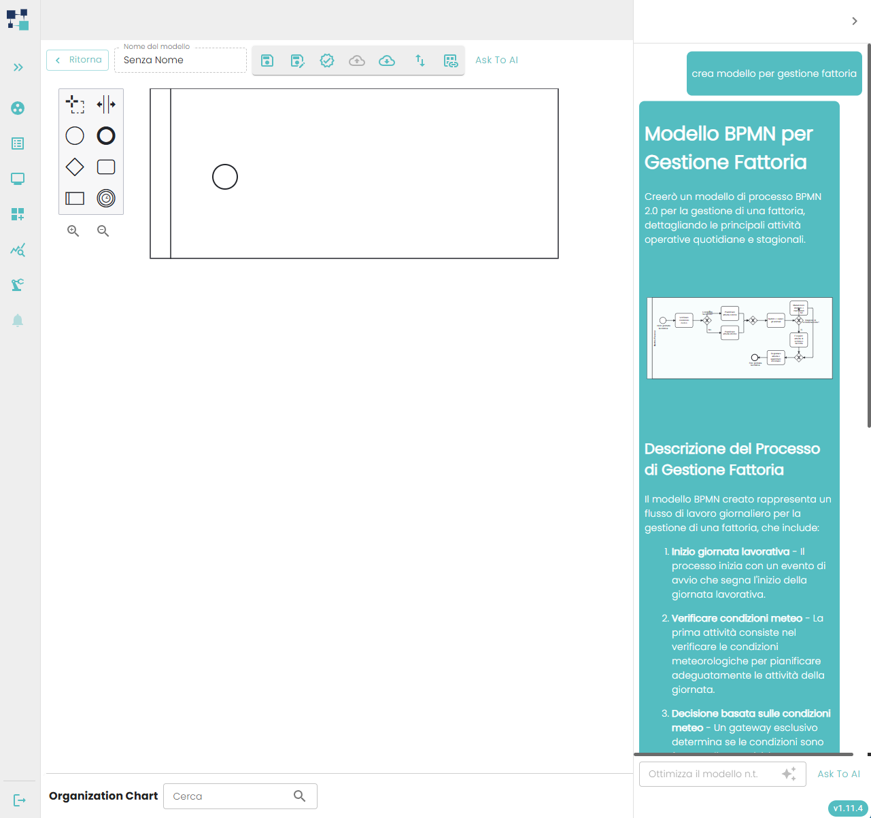Send prompt with bottom Ask To AI

pyautogui.click(x=838, y=774)
